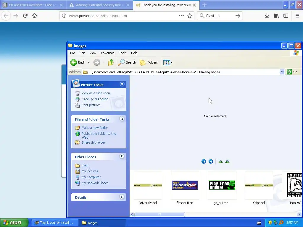Image resolution: width=303 pixels, height=227 pixels.
Task: Open My Network Places link
Action: click(x=95, y=183)
